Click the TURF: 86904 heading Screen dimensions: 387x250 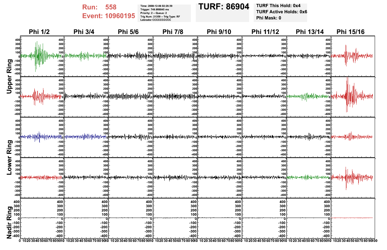pos(224,7)
